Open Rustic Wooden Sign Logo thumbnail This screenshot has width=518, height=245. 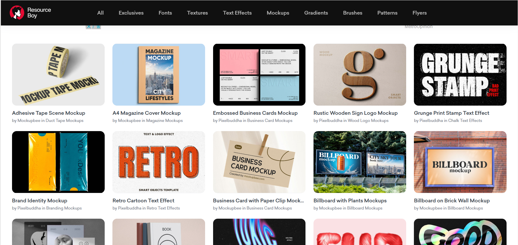pyautogui.click(x=360, y=75)
